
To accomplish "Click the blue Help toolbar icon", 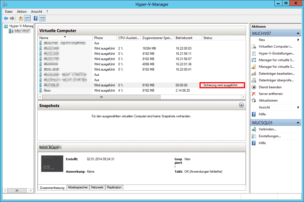I will point(36,18).
